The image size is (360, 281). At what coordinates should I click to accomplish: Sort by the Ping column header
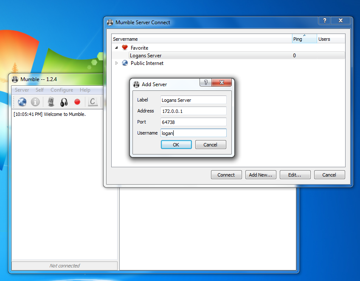tap(304, 39)
